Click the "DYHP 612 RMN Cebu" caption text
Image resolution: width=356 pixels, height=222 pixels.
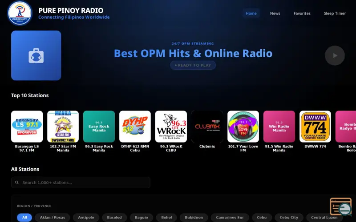click(x=135, y=148)
